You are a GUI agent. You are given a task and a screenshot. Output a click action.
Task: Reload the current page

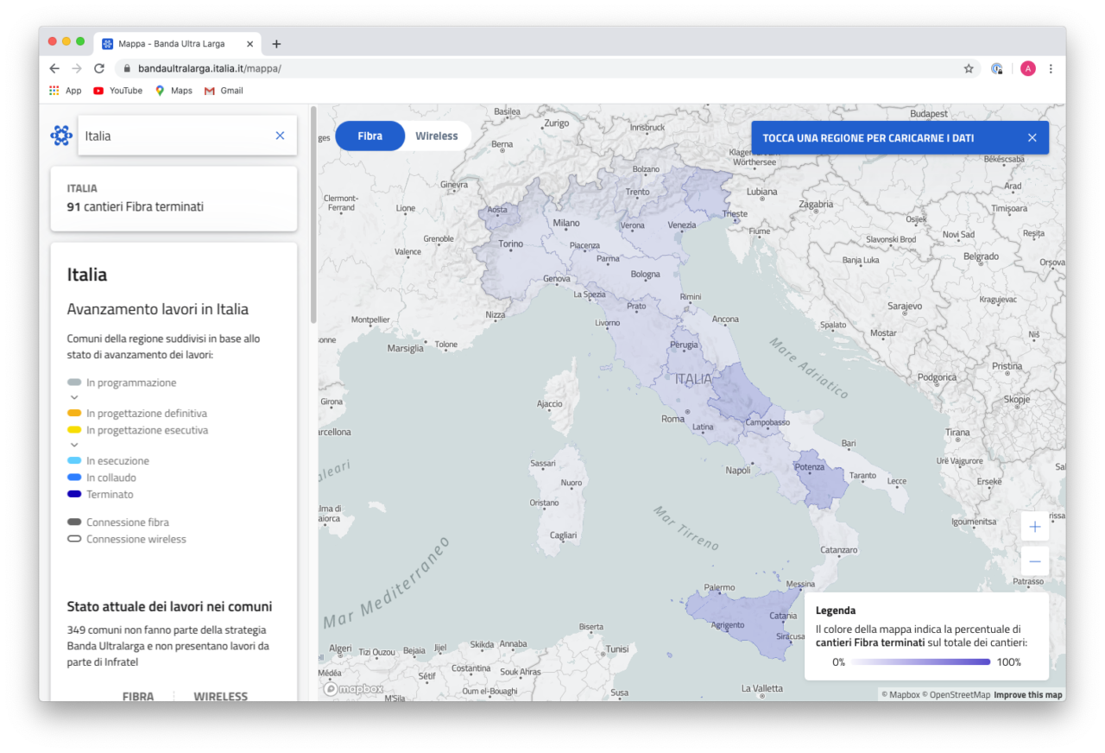coord(99,68)
